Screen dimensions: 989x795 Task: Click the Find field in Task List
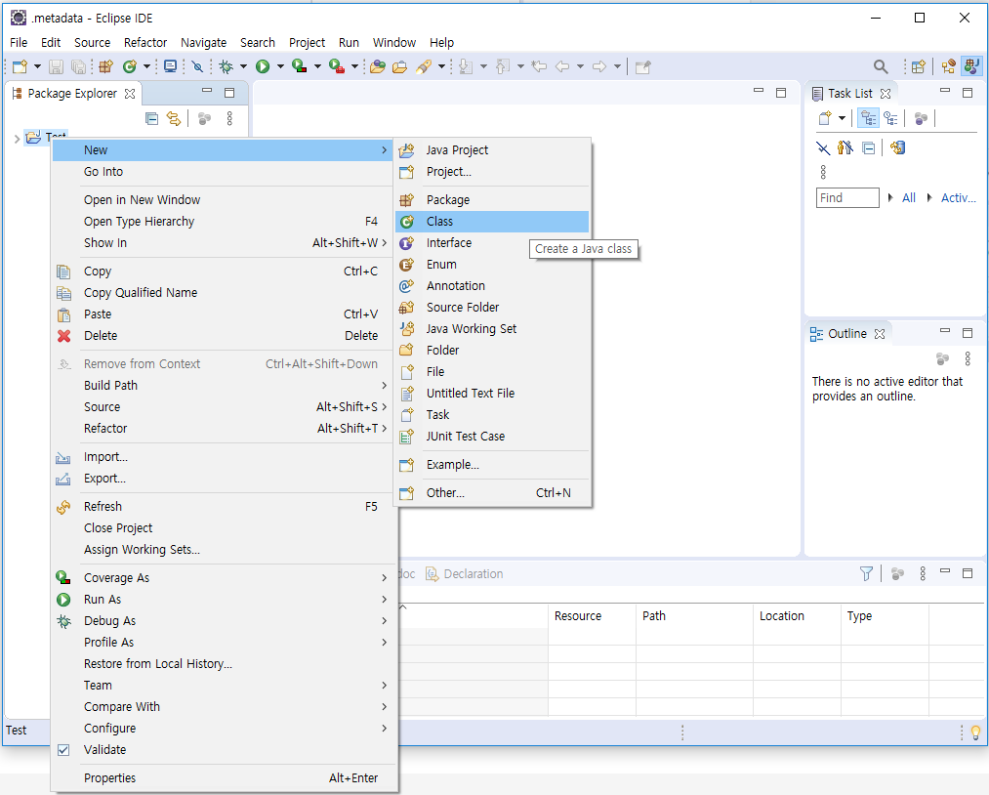click(x=847, y=198)
